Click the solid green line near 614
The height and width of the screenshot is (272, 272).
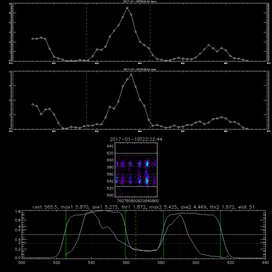coord(221,234)
